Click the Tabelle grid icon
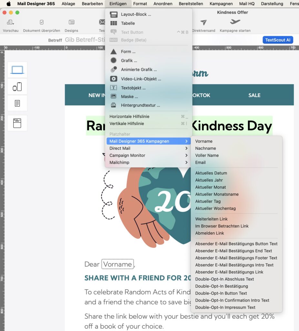This screenshot has height=331, width=299. pyautogui.click(x=114, y=23)
